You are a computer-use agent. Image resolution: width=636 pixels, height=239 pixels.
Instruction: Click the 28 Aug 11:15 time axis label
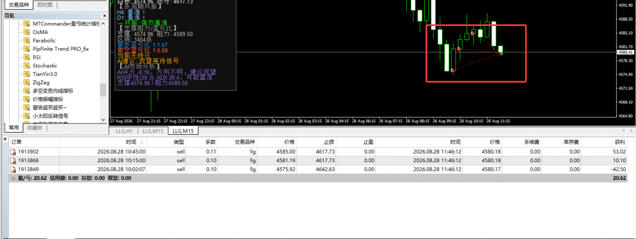[x=498, y=121]
